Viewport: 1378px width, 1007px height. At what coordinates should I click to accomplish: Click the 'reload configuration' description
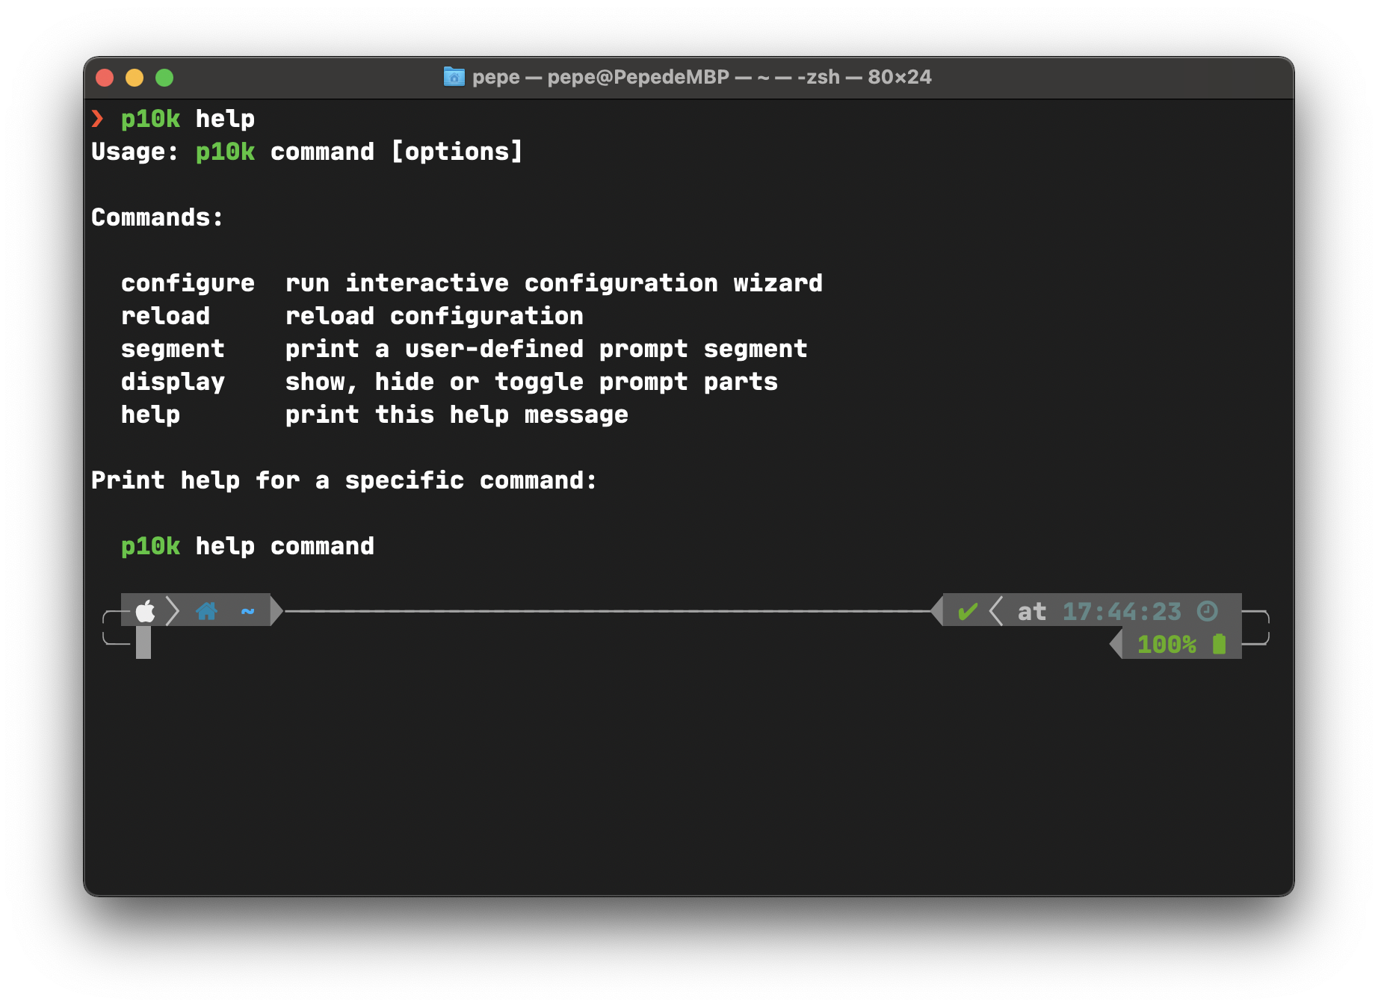tap(434, 316)
